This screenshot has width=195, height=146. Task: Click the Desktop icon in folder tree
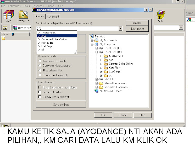point(92,36)
